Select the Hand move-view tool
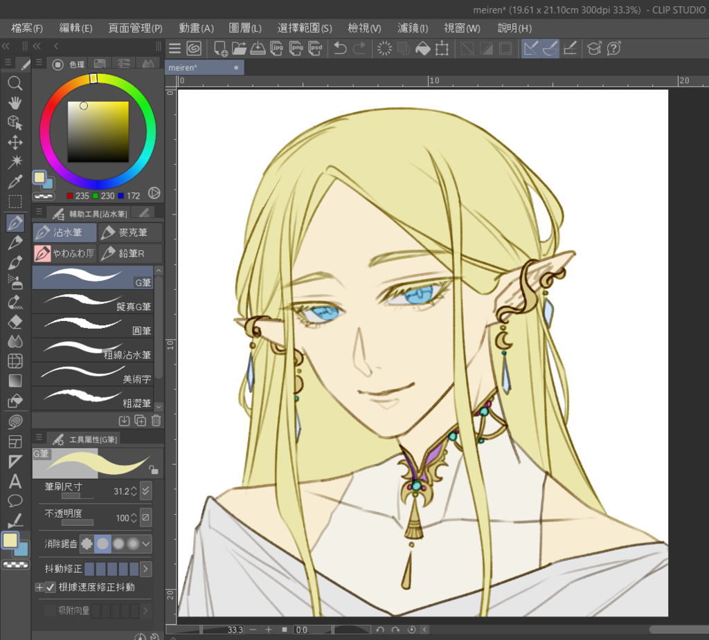The image size is (709, 640). [15, 103]
